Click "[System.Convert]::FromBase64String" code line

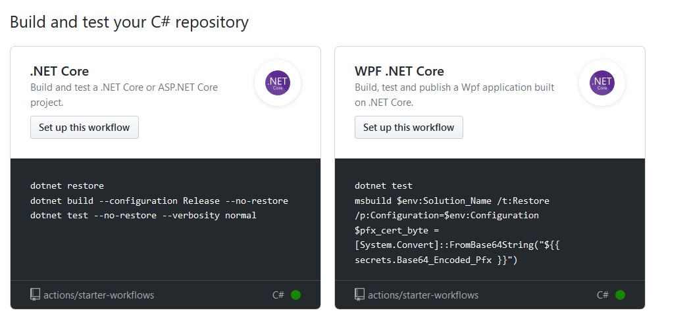457,245
